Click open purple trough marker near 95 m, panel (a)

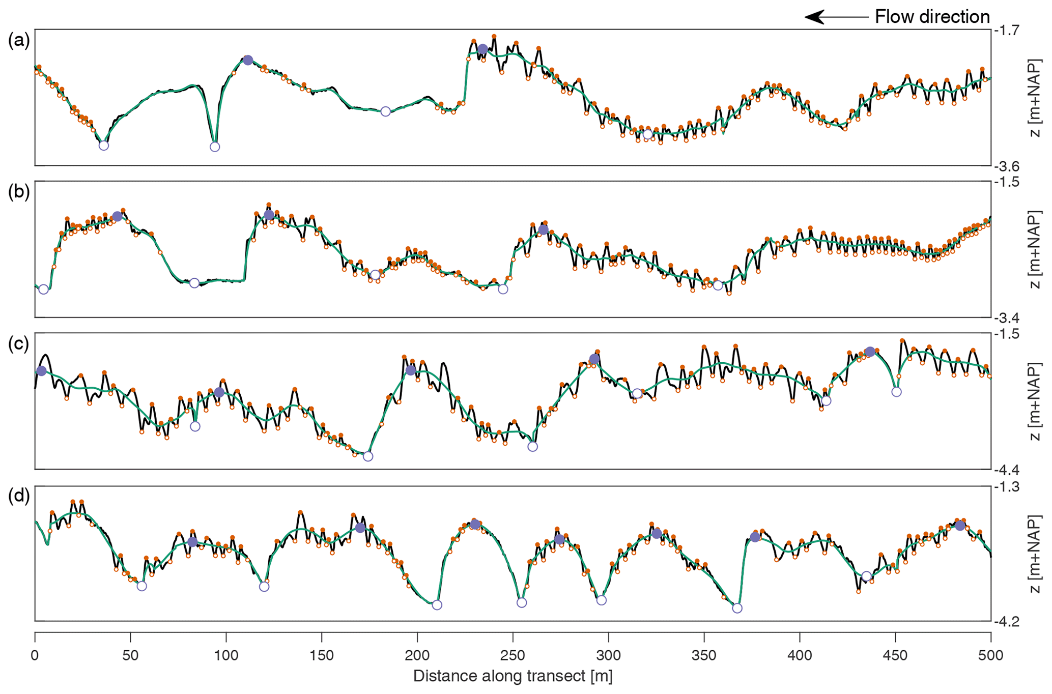pos(215,147)
